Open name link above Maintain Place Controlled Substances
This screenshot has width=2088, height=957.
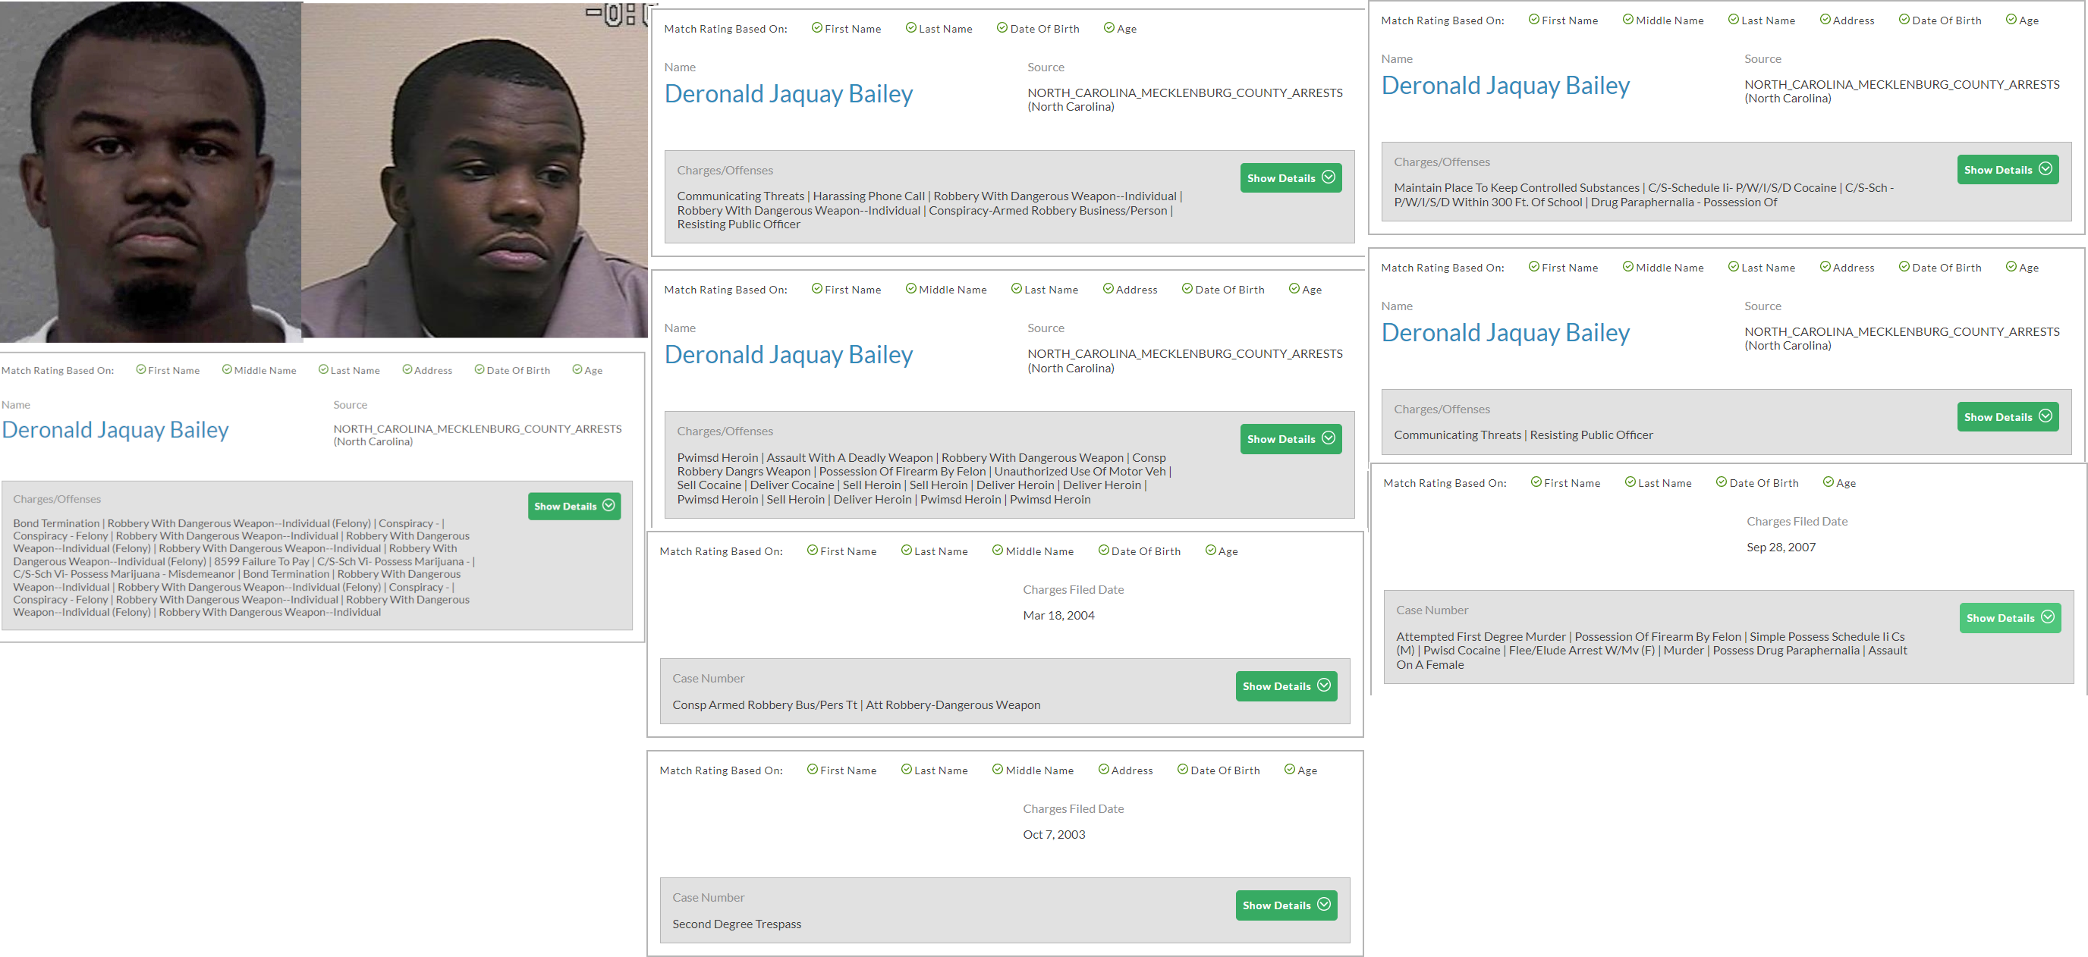coord(1505,86)
